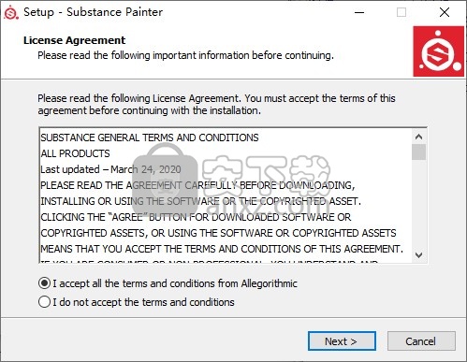
Task: Select "I accept all the terms and conditions"
Action: [44, 283]
